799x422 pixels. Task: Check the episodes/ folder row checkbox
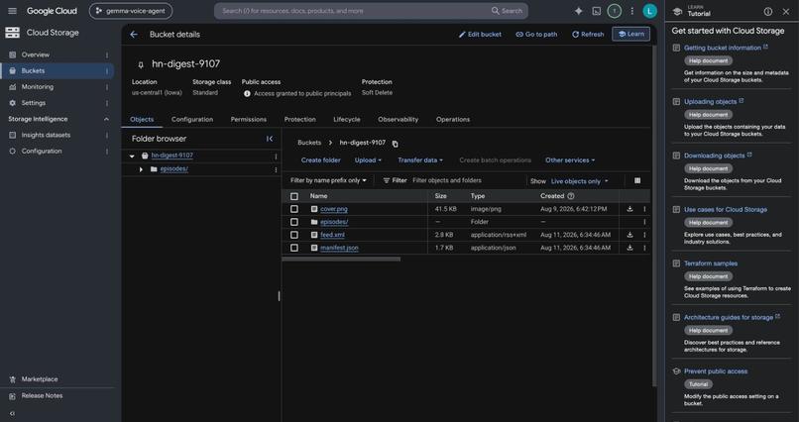tap(294, 222)
